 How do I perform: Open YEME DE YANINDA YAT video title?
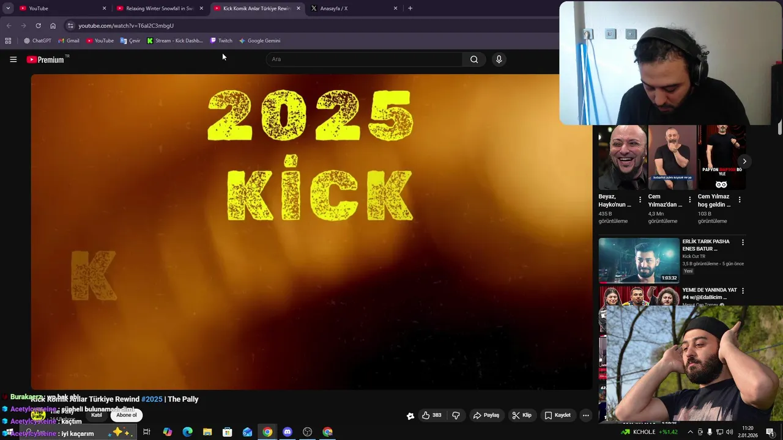click(710, 293)
